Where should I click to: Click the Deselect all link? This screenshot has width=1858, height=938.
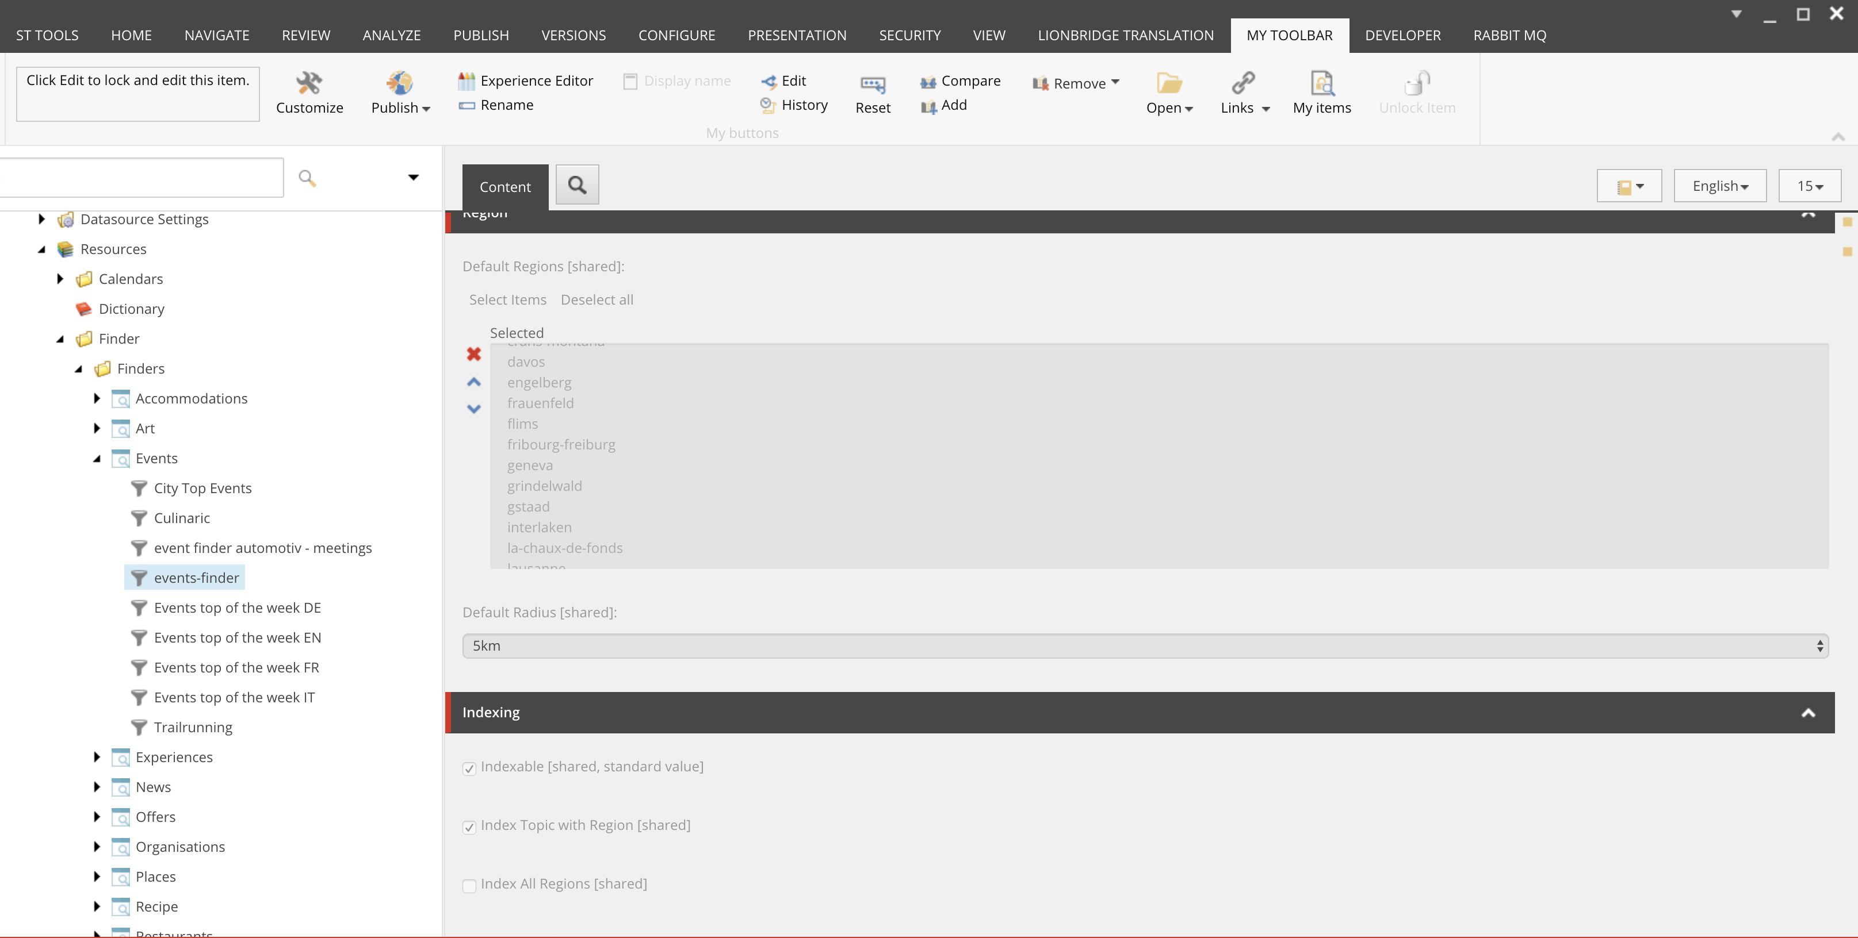pos(597,299)
